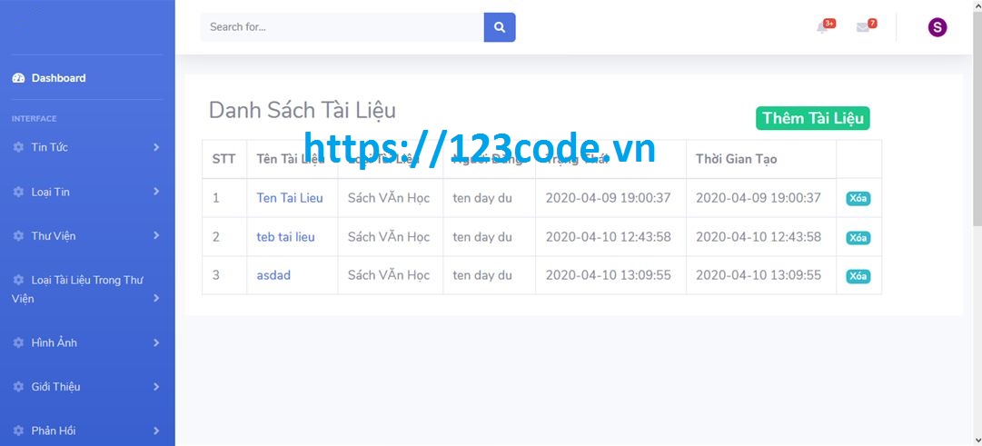Open the Ten Tai Lieu document link
The image size is (982, 446).
pyautogui.click(x=290, y=198)
